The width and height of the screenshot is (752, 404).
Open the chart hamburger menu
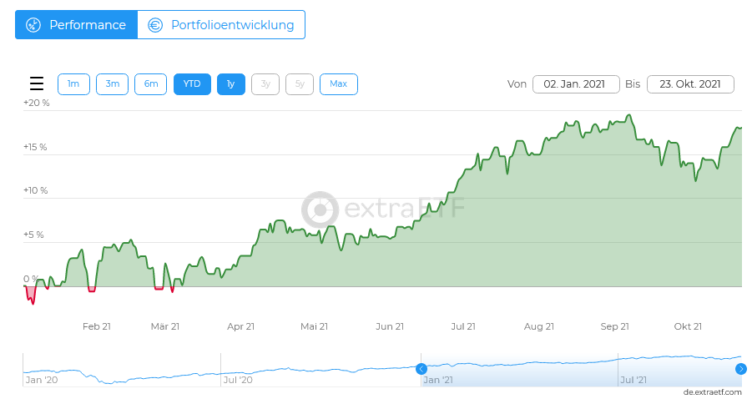[37, 84]
